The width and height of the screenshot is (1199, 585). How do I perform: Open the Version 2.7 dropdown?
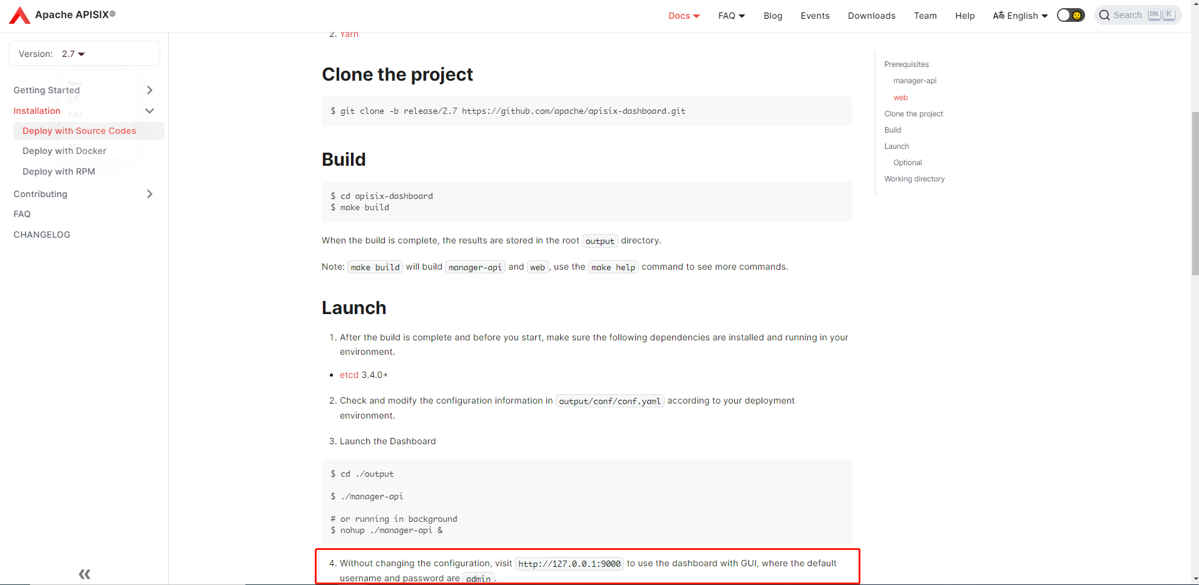73,54
